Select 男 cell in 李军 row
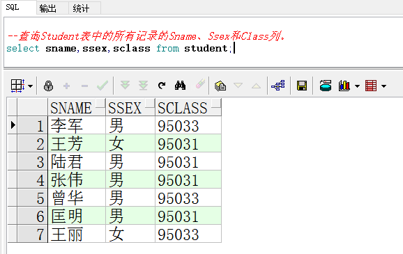 point(130,126)
